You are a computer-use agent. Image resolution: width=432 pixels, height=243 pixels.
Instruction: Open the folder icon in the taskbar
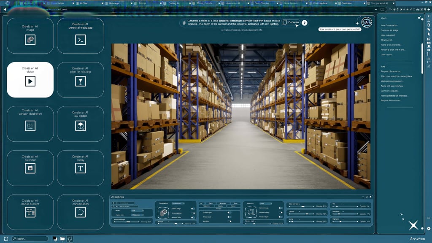[62, 239]
